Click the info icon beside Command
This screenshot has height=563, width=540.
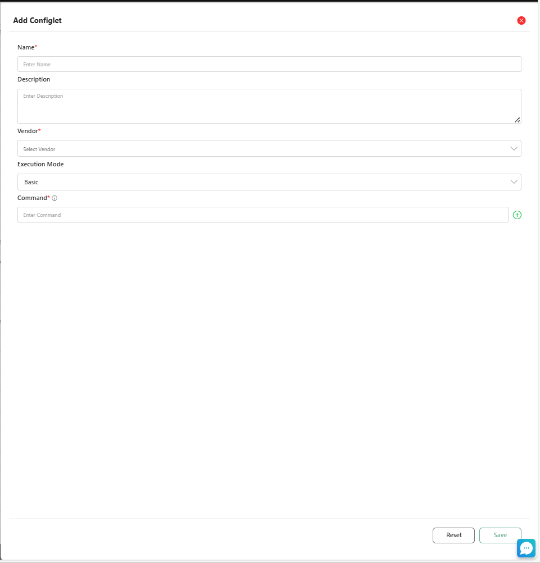[x=55, y=198]
